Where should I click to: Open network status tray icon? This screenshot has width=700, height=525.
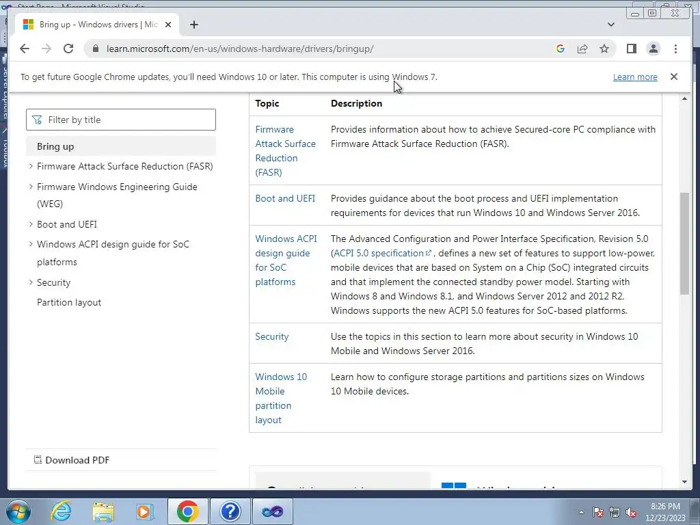(x=615, y=512)
